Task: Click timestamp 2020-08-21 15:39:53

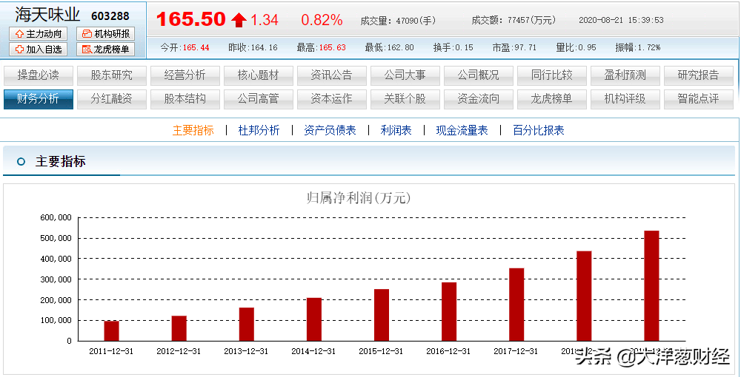Action: pos(621,20)
